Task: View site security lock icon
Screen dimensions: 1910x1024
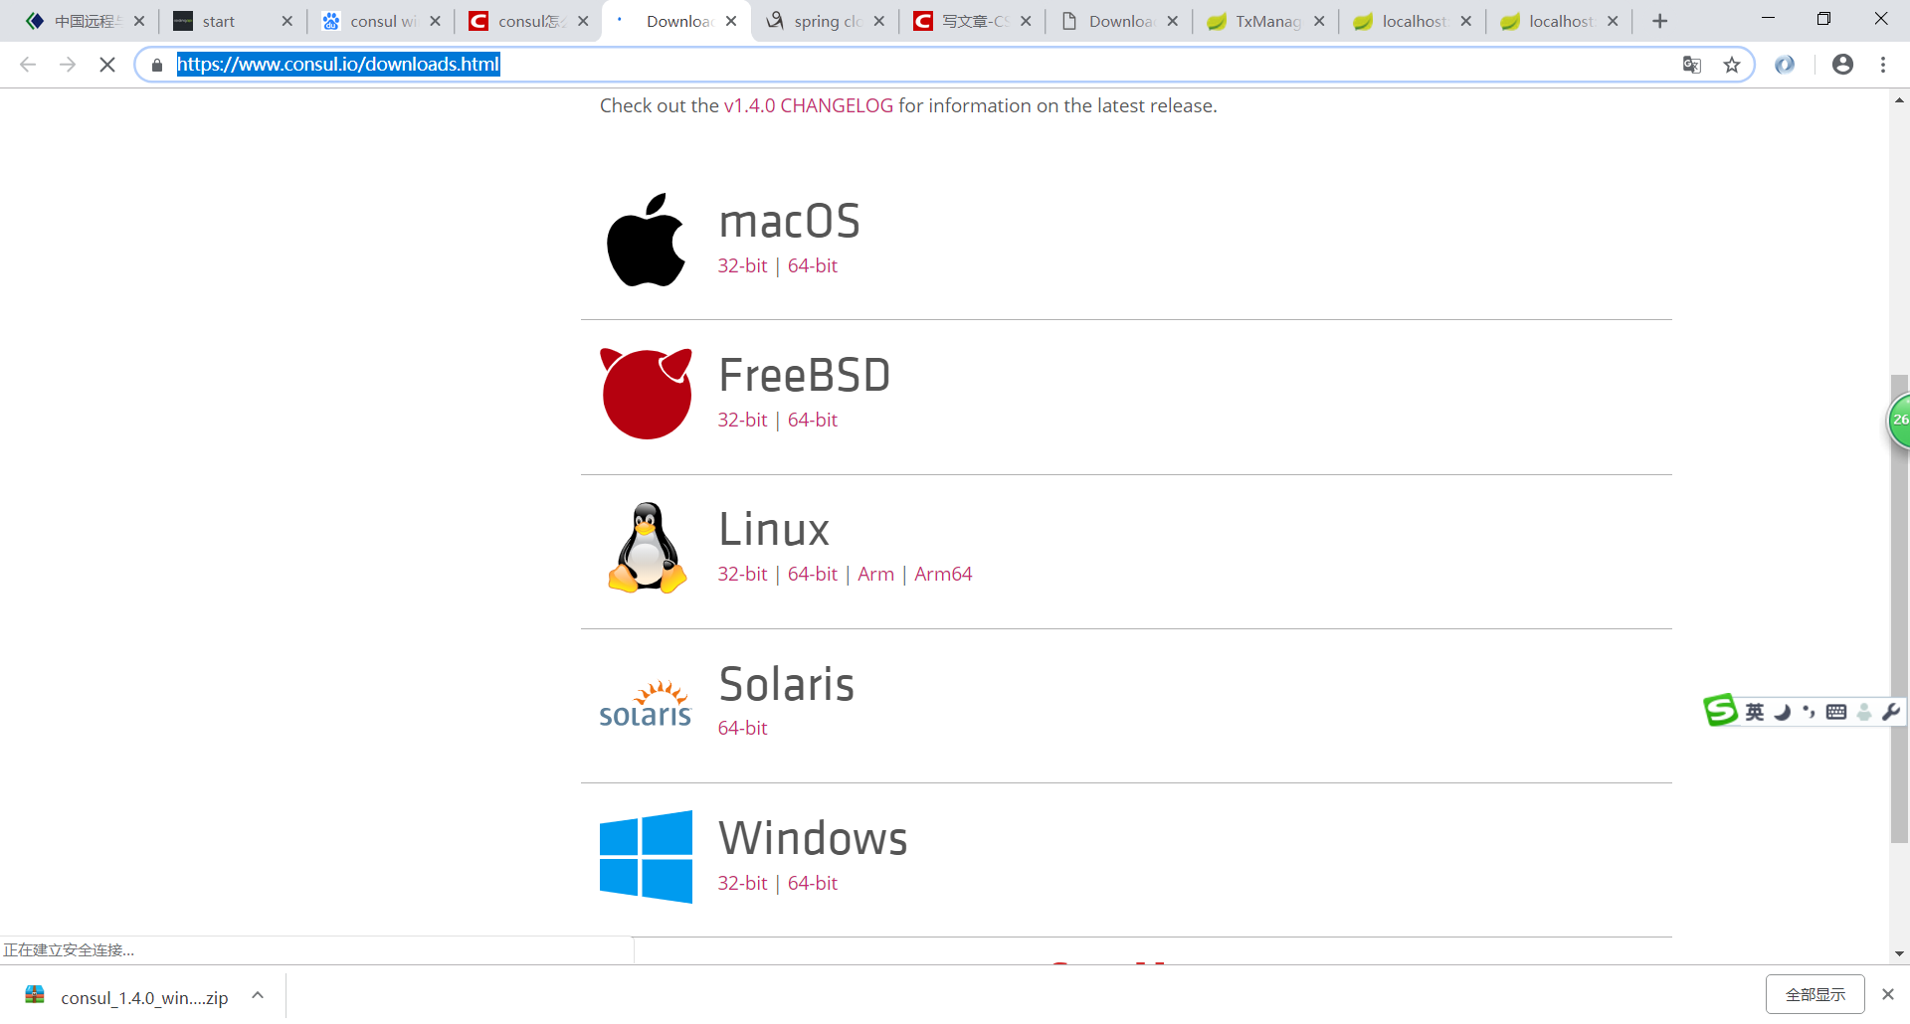Action: (157, 65)
